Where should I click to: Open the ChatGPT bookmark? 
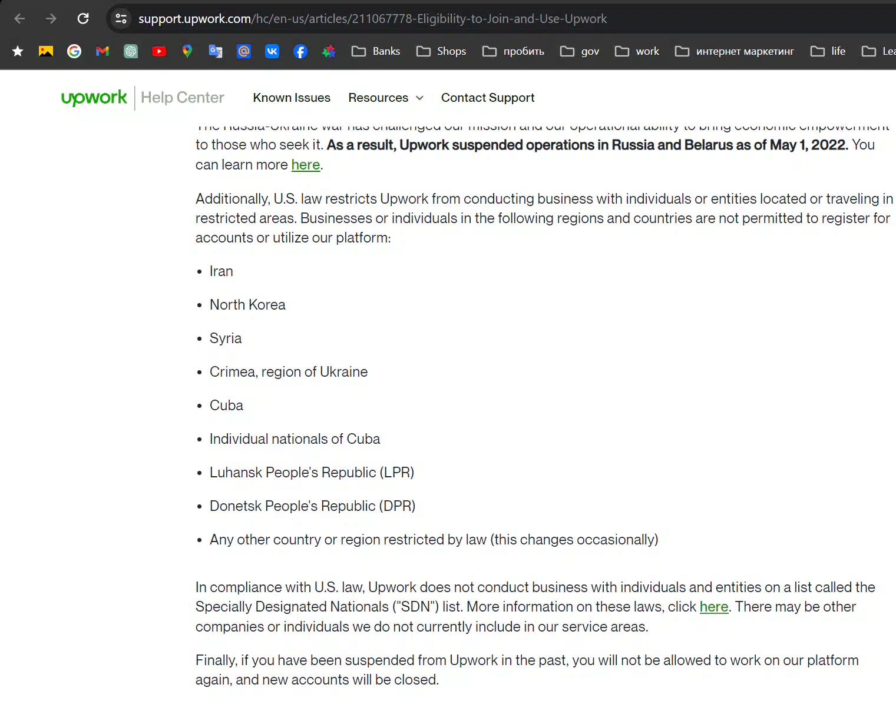[131, 51]
